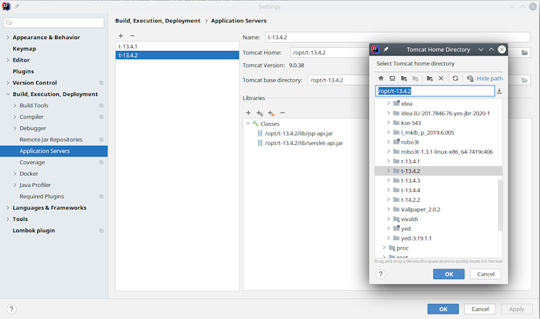The image size is (540, 319).
Task: Open Keymap settings page
Action: (x=24, y=48)
